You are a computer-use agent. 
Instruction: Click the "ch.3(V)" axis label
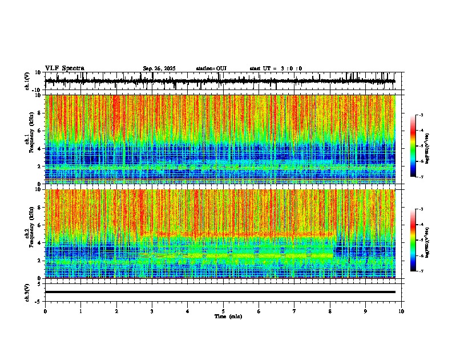27,293
